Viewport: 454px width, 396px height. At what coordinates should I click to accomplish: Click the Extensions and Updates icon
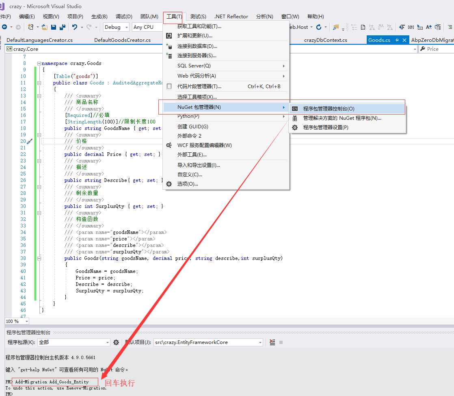point(169,36)
